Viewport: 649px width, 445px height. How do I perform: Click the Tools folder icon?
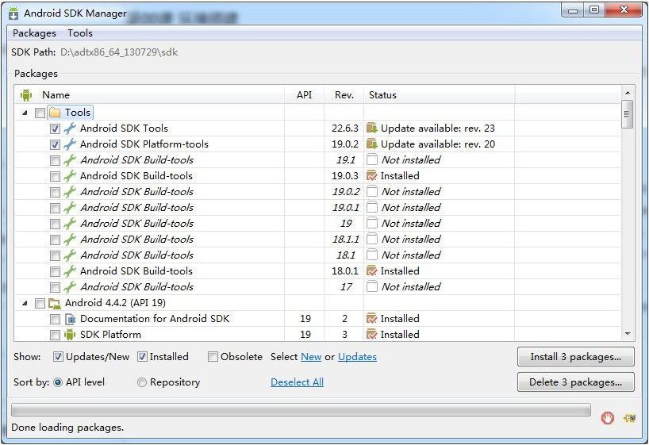(x=55, y=113)
